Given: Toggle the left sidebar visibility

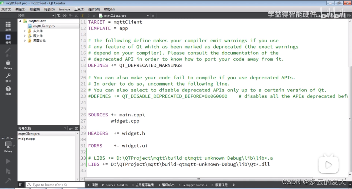Looking at the screenshot, I should [21, 185].
